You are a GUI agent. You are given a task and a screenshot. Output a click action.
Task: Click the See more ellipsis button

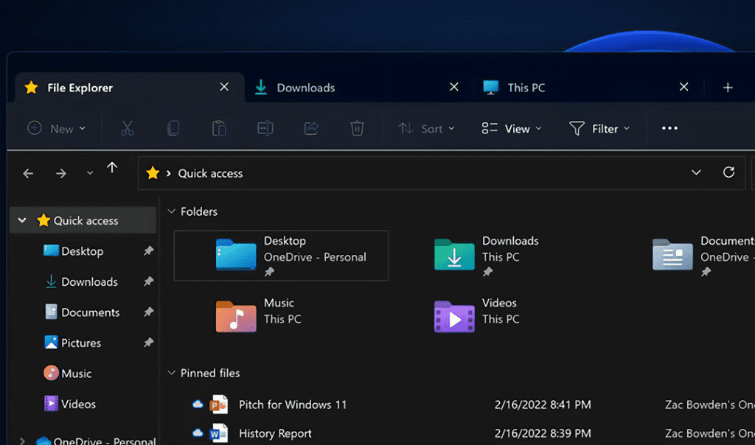pos(669,128)
